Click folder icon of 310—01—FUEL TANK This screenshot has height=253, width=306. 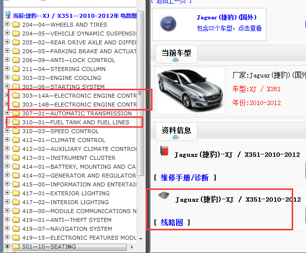coord(16,122)
